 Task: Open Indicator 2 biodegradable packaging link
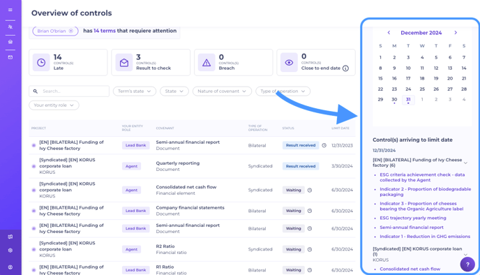pos(425,192)
